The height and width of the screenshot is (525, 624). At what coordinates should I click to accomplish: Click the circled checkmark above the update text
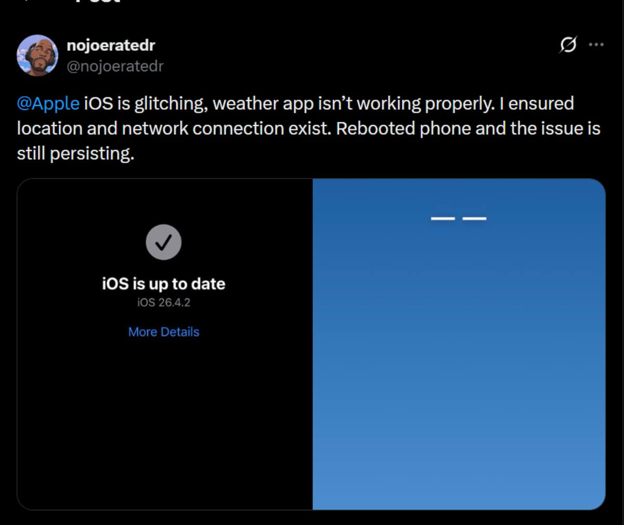click(164, 241)
